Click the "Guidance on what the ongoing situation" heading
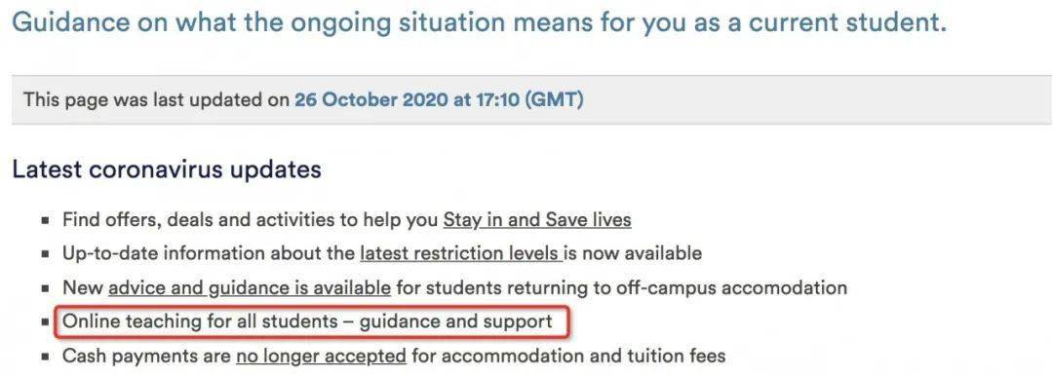Viewport: 1053px width, 375px height. (480, 24)
